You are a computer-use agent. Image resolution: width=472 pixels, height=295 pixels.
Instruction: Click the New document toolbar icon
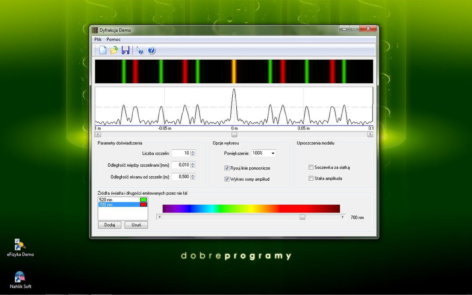[103, 50]
